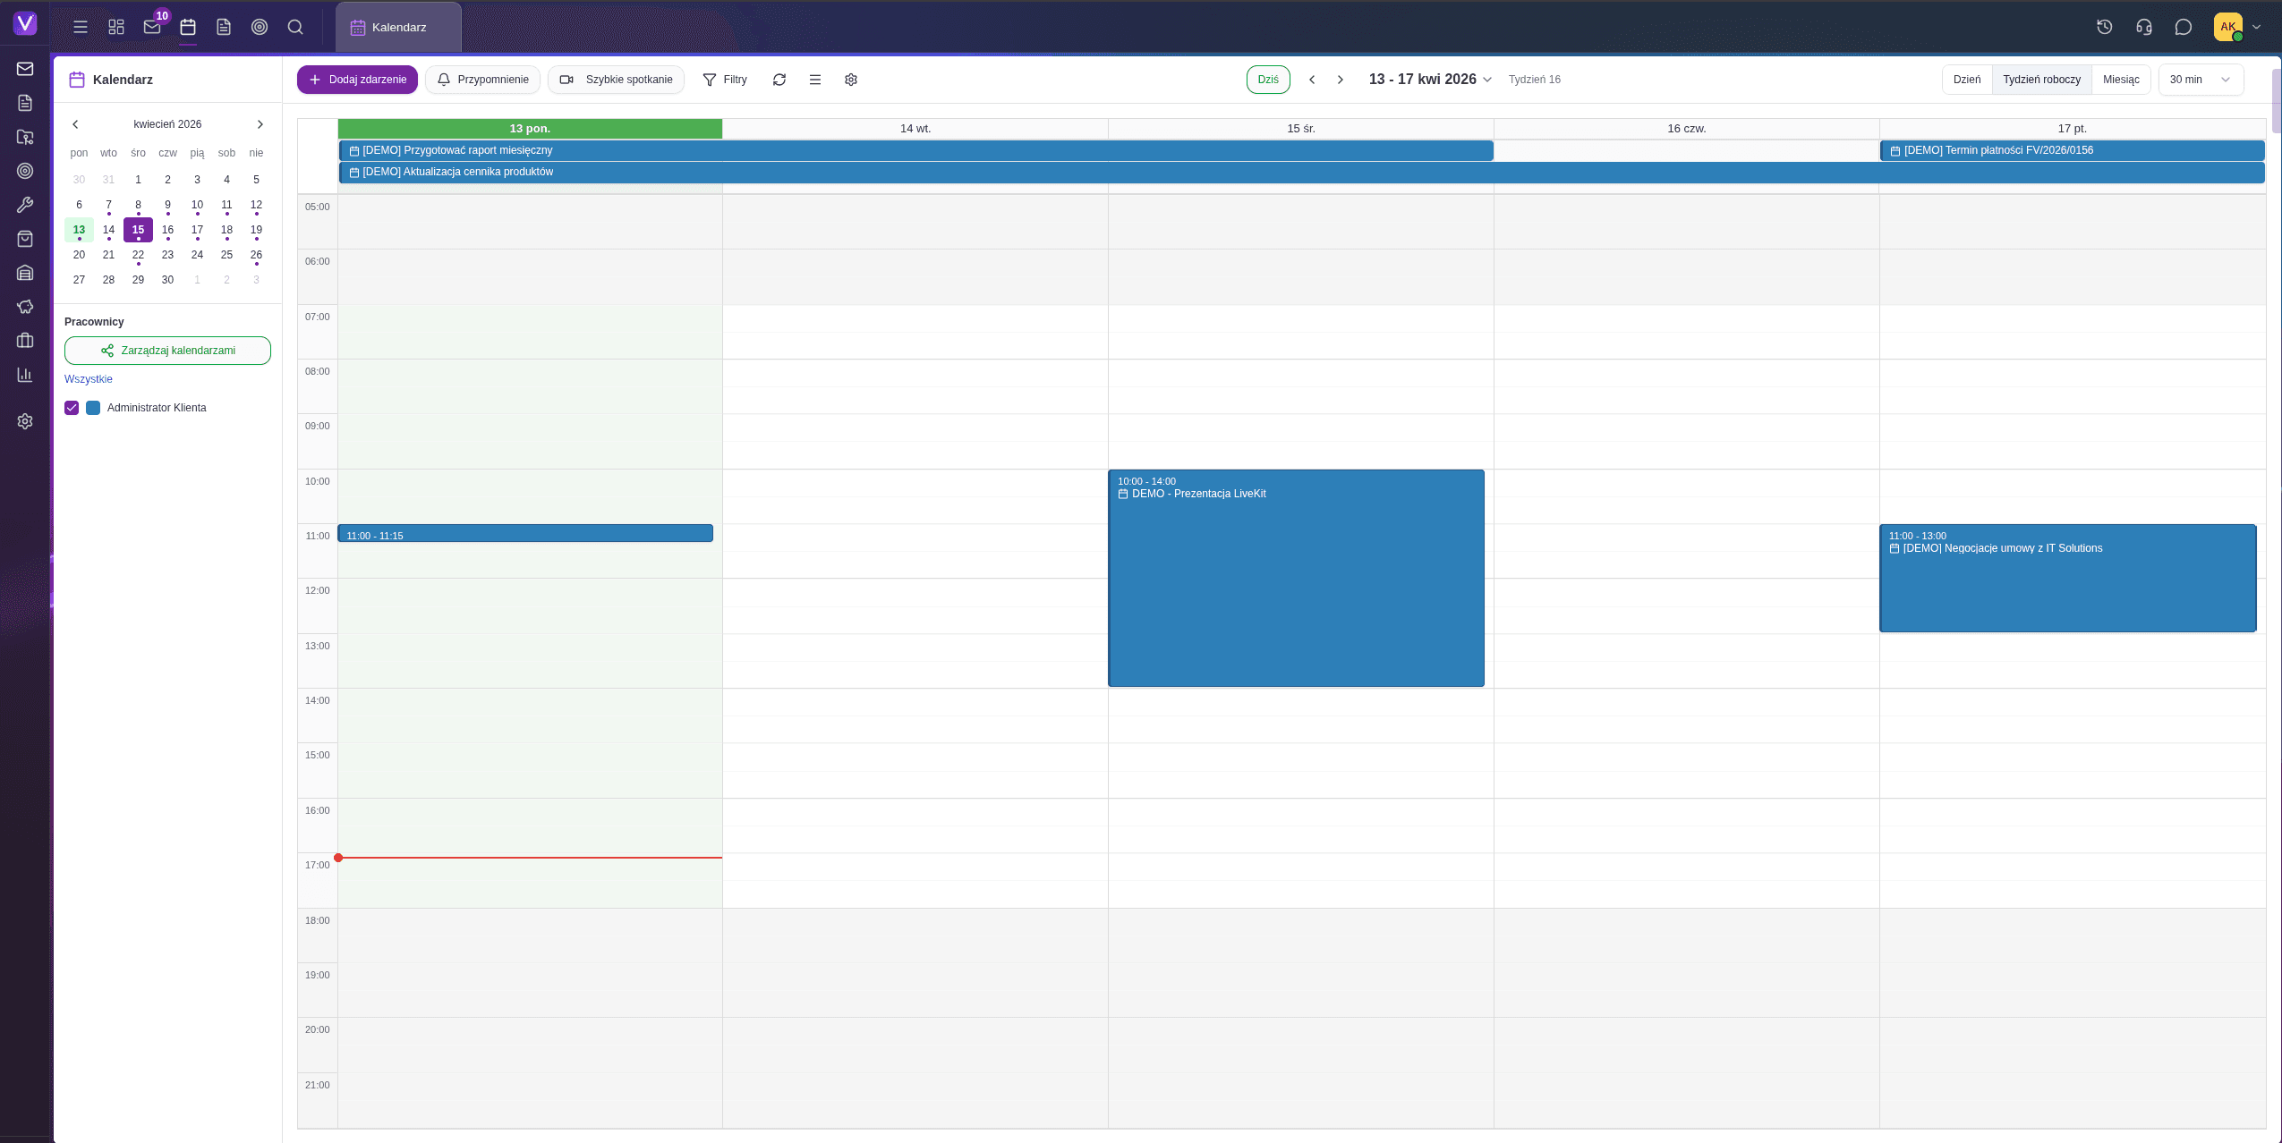This screenshot has height=1143, width=2282.
Task: Open the 30 min interval dropdown
Action: [x=2200, y=79]
